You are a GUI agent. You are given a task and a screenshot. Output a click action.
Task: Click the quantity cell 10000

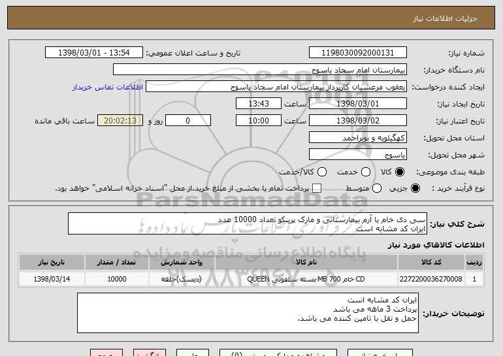pyautogui.click(x=117, y=279)
